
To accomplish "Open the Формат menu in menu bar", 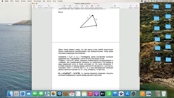I will 30,1.
